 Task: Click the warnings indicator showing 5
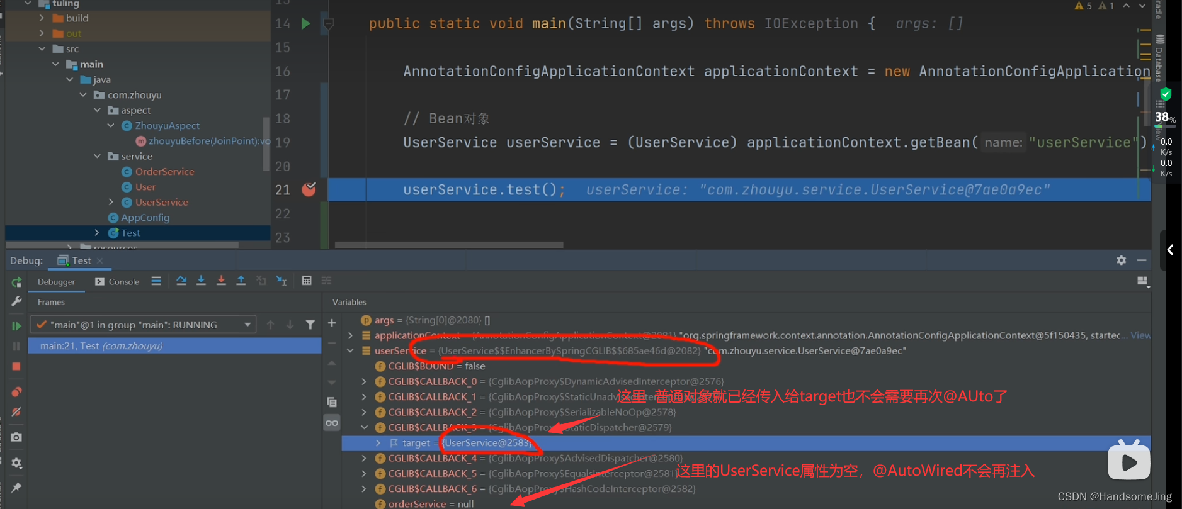tap(1084, 6)
